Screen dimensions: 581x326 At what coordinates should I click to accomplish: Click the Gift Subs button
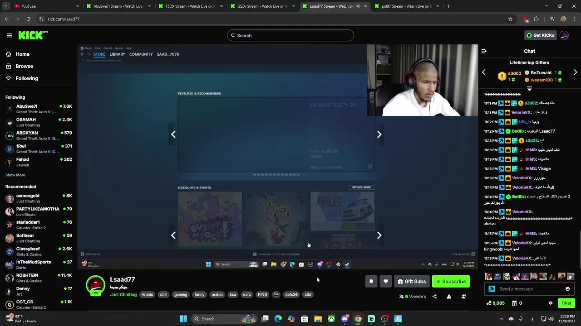(x=412, y=282)
